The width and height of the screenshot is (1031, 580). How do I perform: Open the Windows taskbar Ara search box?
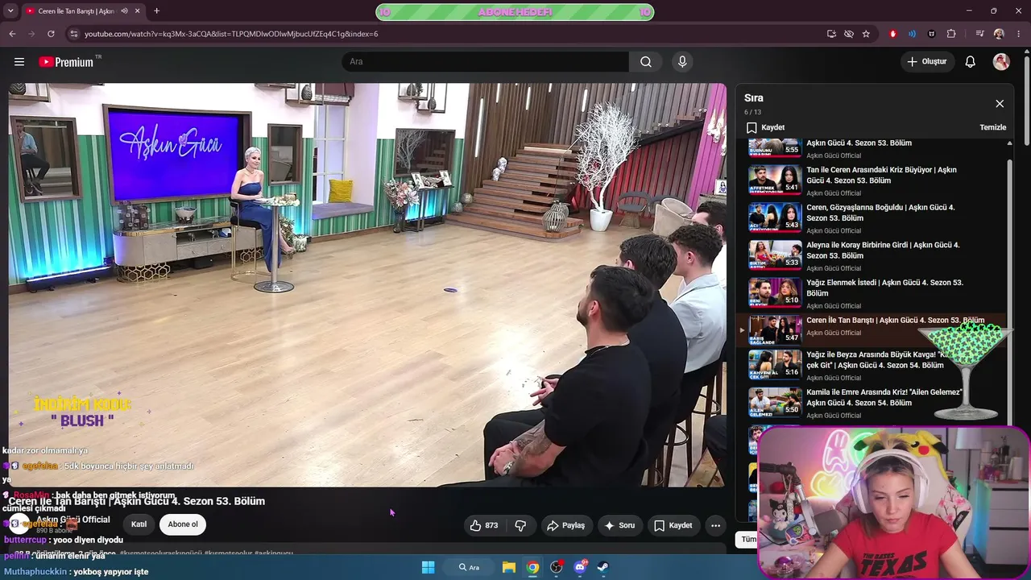[469, 567]
